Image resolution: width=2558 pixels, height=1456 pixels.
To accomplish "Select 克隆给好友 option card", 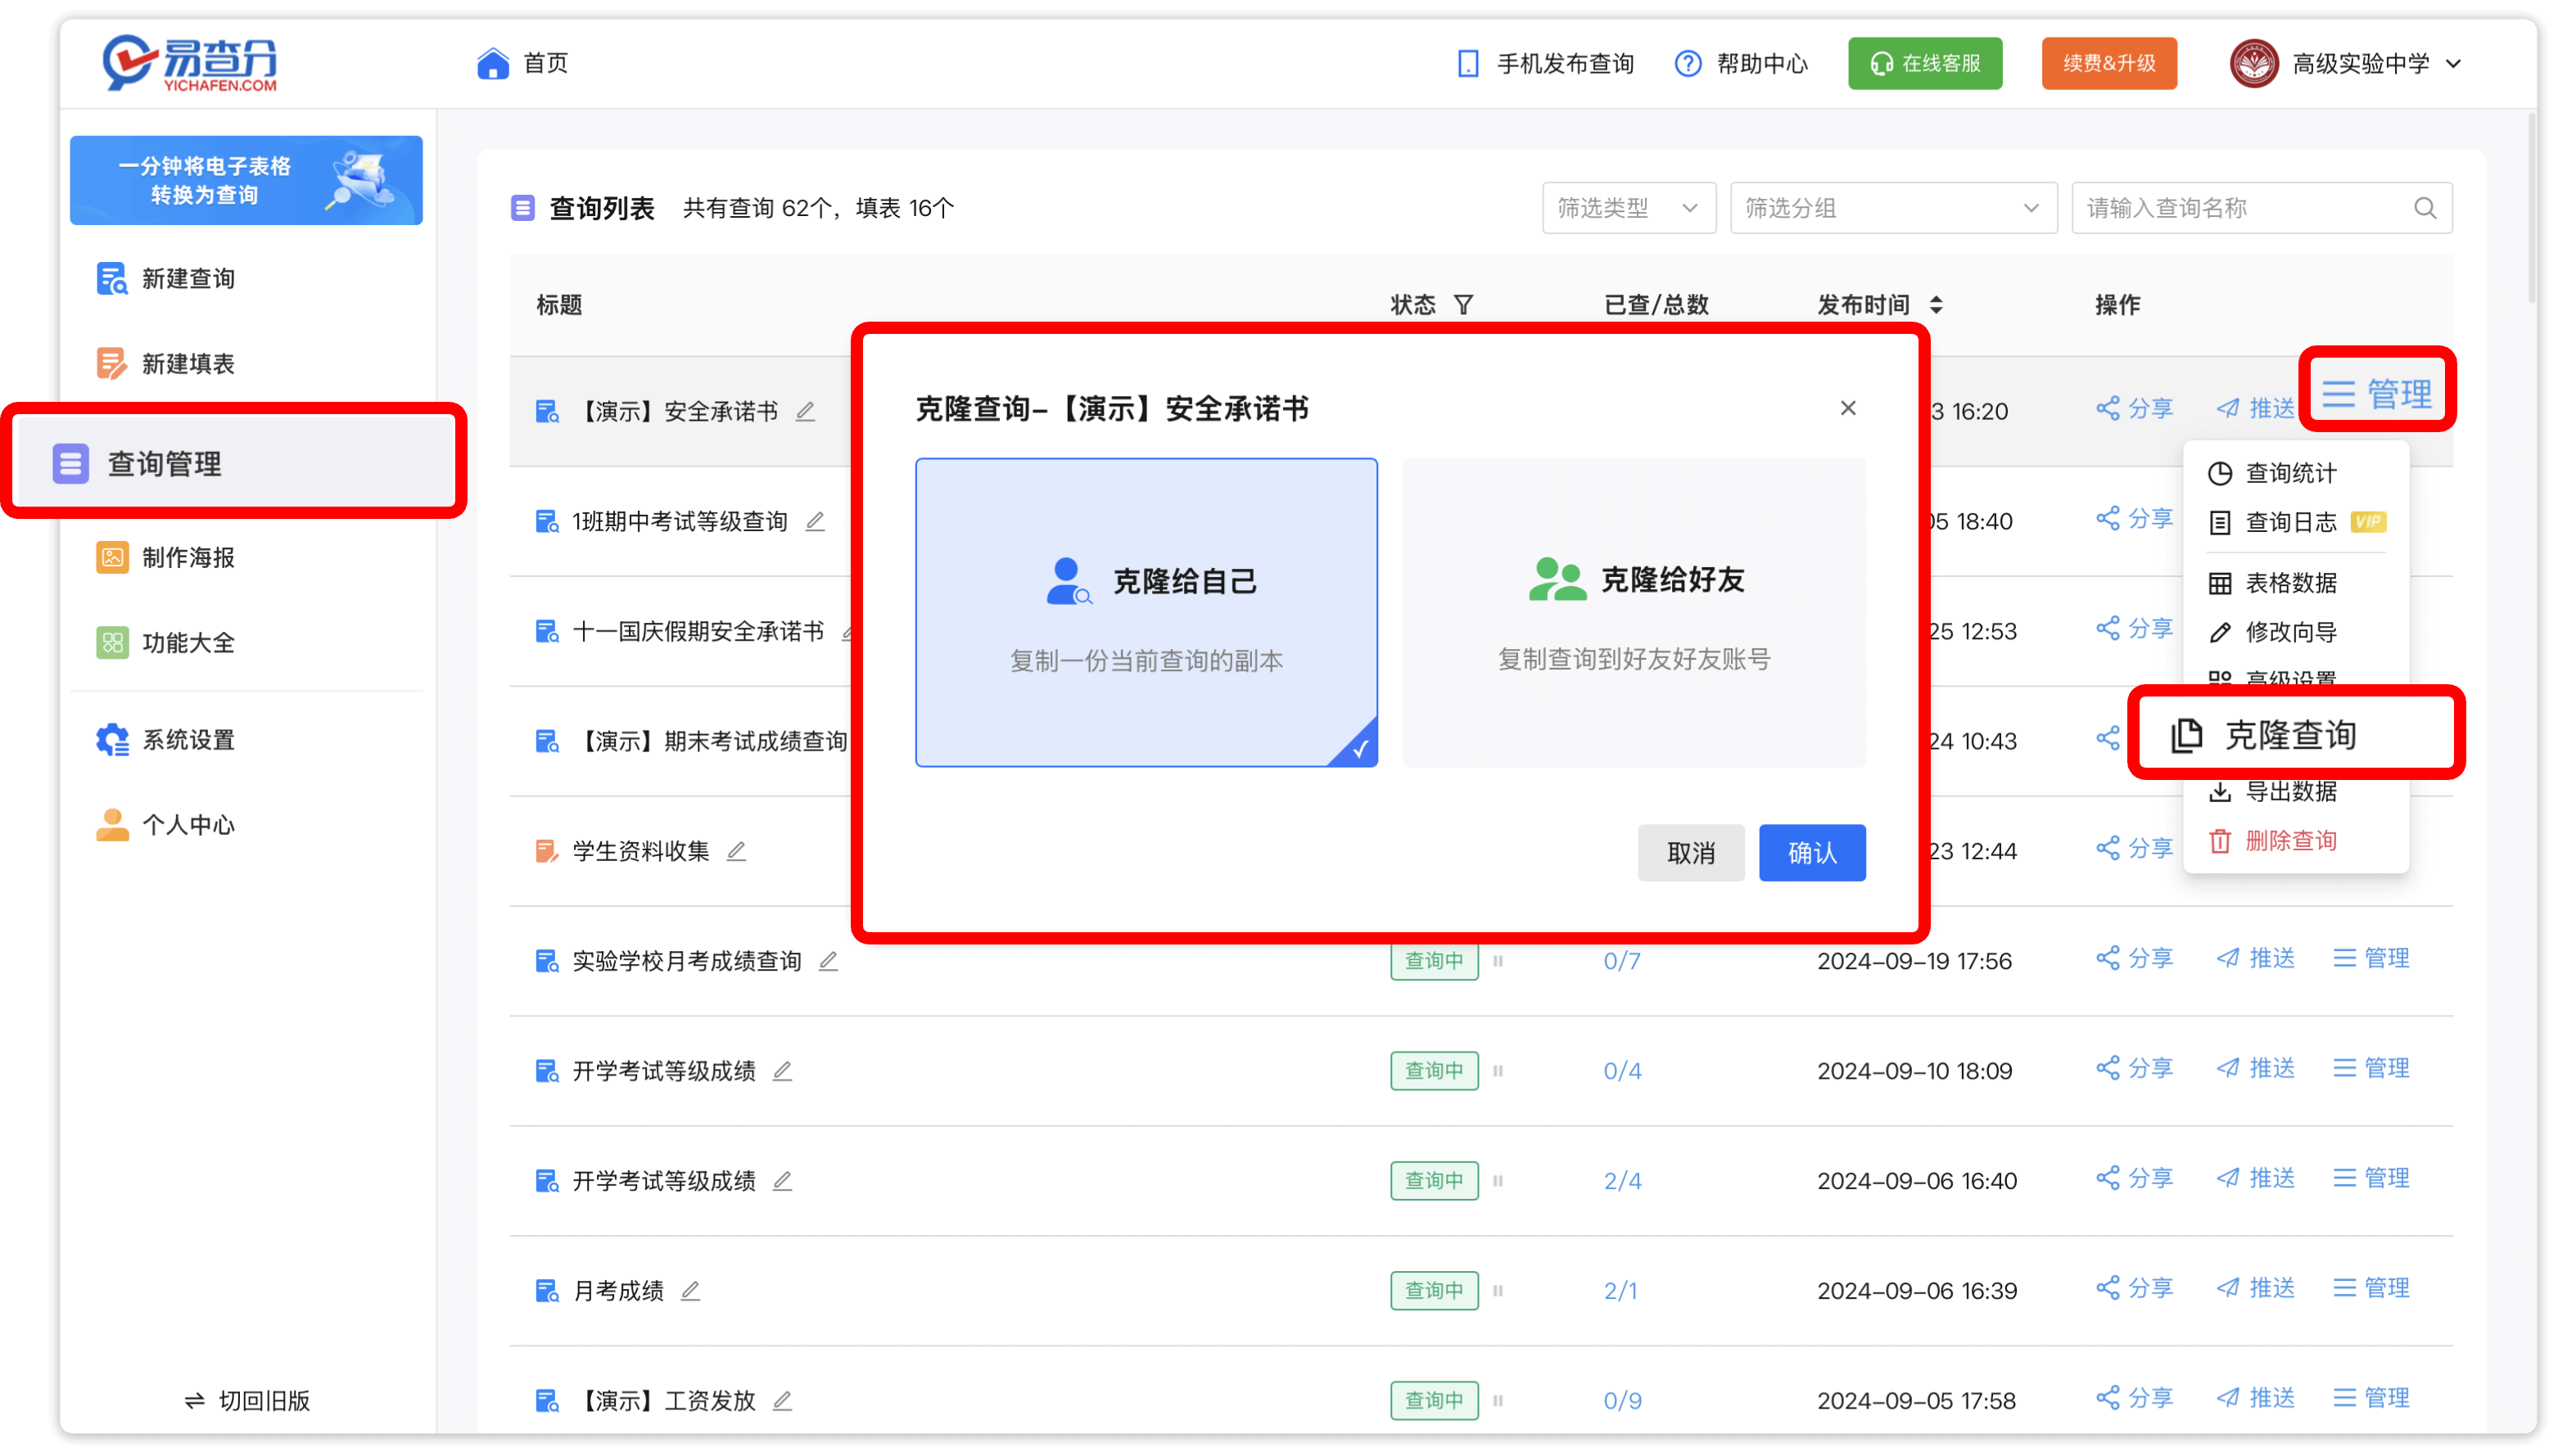I will [1634, 613].
